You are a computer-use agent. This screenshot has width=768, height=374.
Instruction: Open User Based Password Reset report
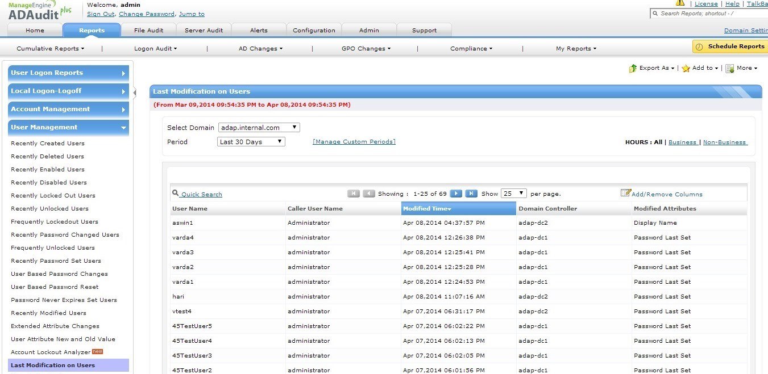tap(55, 287)
